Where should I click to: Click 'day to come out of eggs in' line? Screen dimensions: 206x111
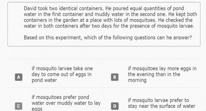point(61,74)
